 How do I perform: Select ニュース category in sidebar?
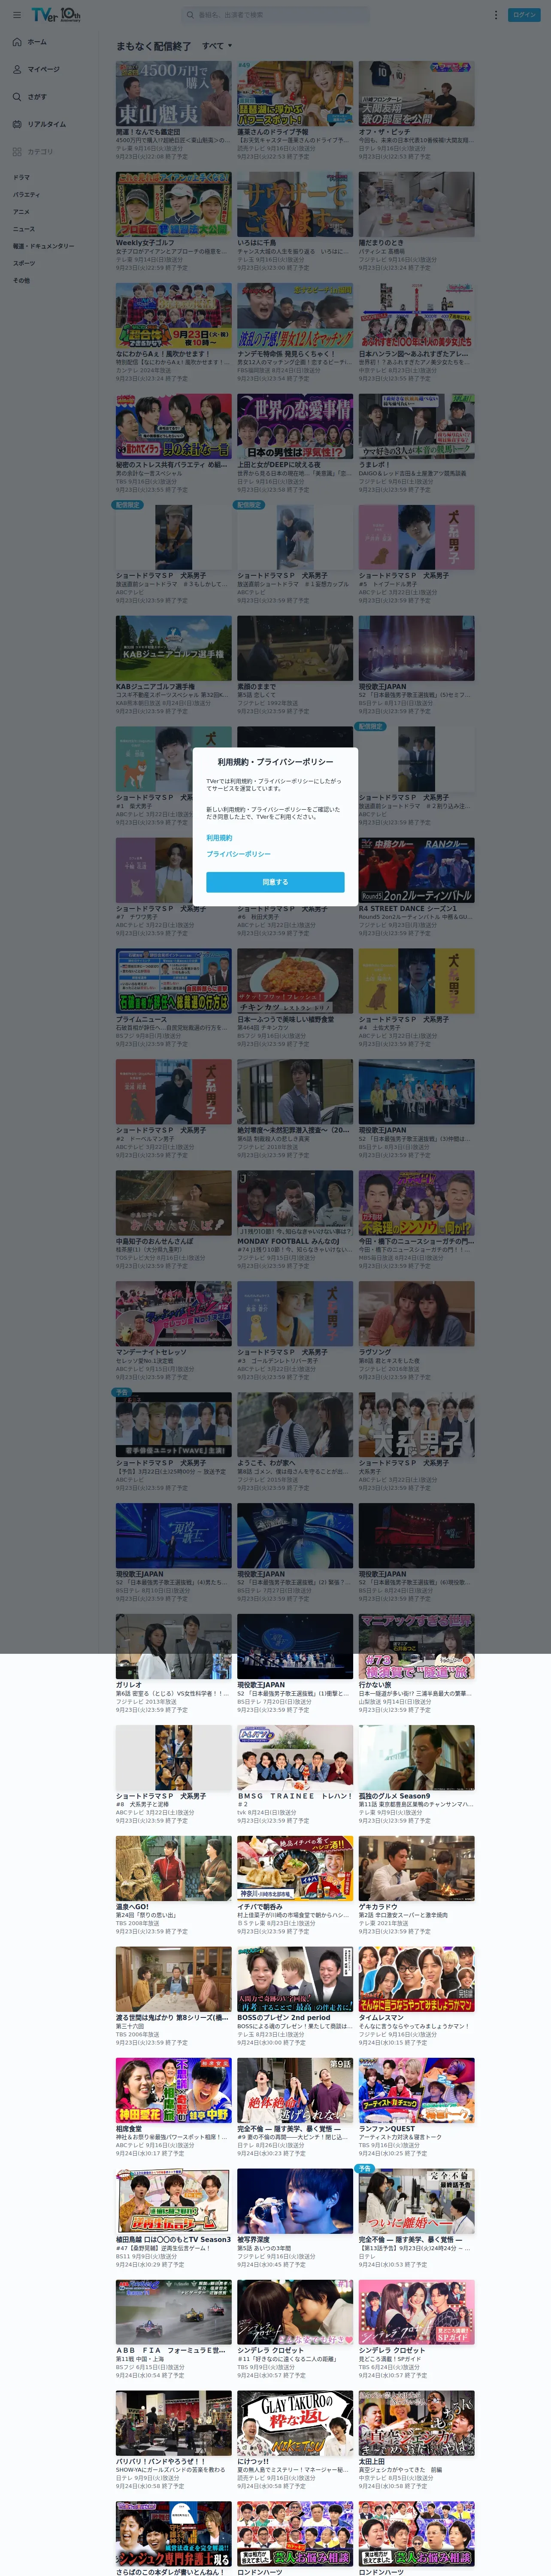click(x=23, y=229)
